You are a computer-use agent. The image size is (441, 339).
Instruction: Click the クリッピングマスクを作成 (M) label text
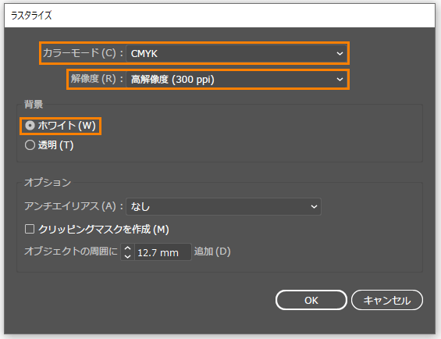(104, 230)
